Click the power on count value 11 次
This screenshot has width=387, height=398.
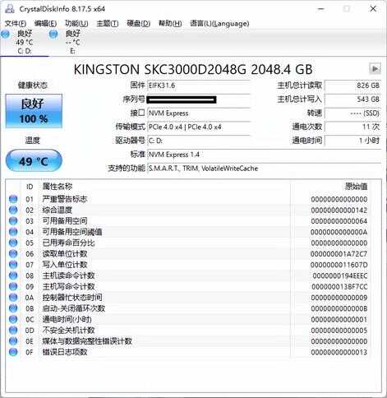(x=352, y=127)
